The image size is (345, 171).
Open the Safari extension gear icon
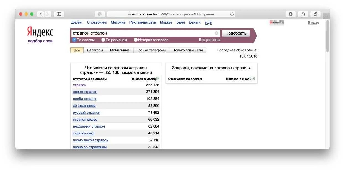click(x=100, y=14)
